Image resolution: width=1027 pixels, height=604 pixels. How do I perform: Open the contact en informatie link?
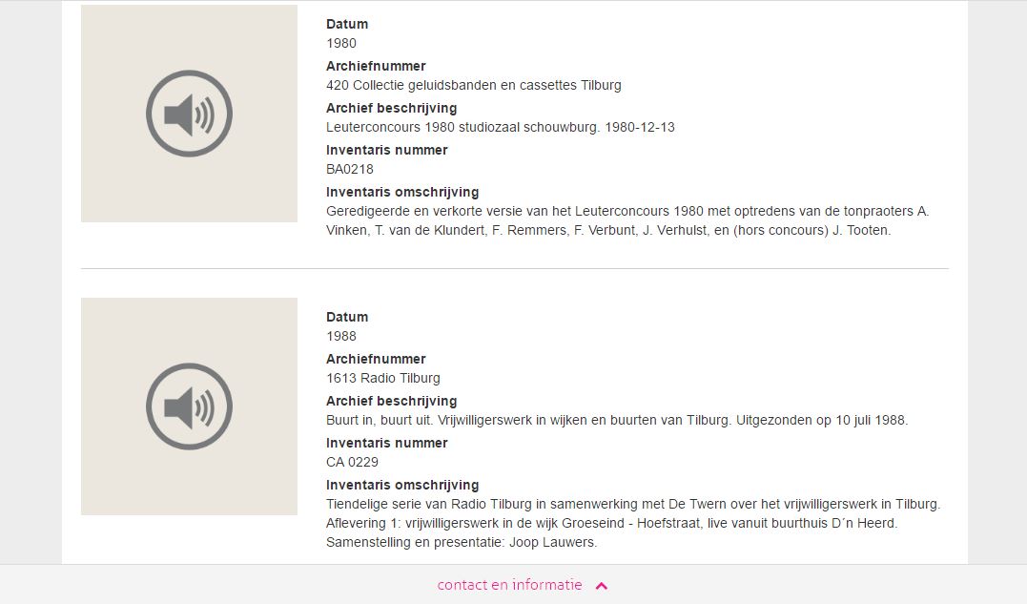tap(508, 585)
